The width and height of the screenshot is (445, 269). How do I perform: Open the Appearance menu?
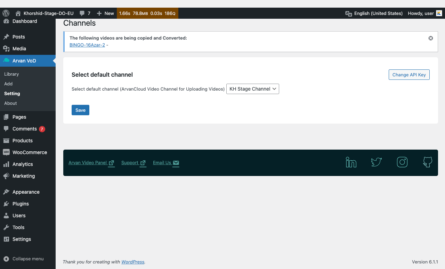(x=28, y=192)
